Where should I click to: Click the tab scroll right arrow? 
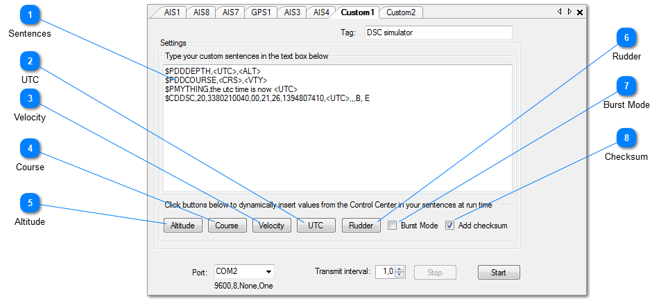(x=569, y=12)
